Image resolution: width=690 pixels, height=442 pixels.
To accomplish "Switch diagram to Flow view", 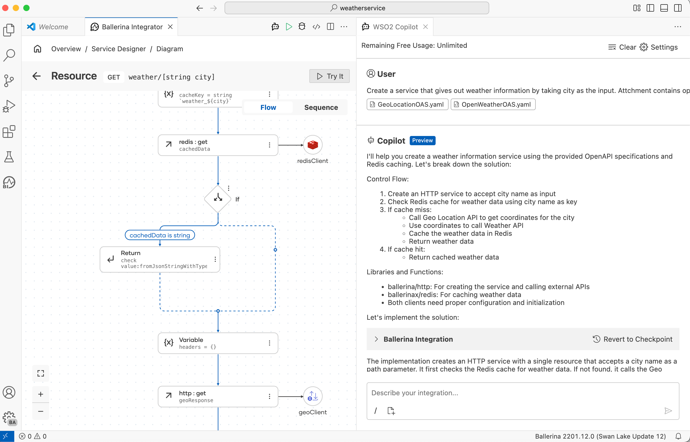I will (x=268, y=107).
